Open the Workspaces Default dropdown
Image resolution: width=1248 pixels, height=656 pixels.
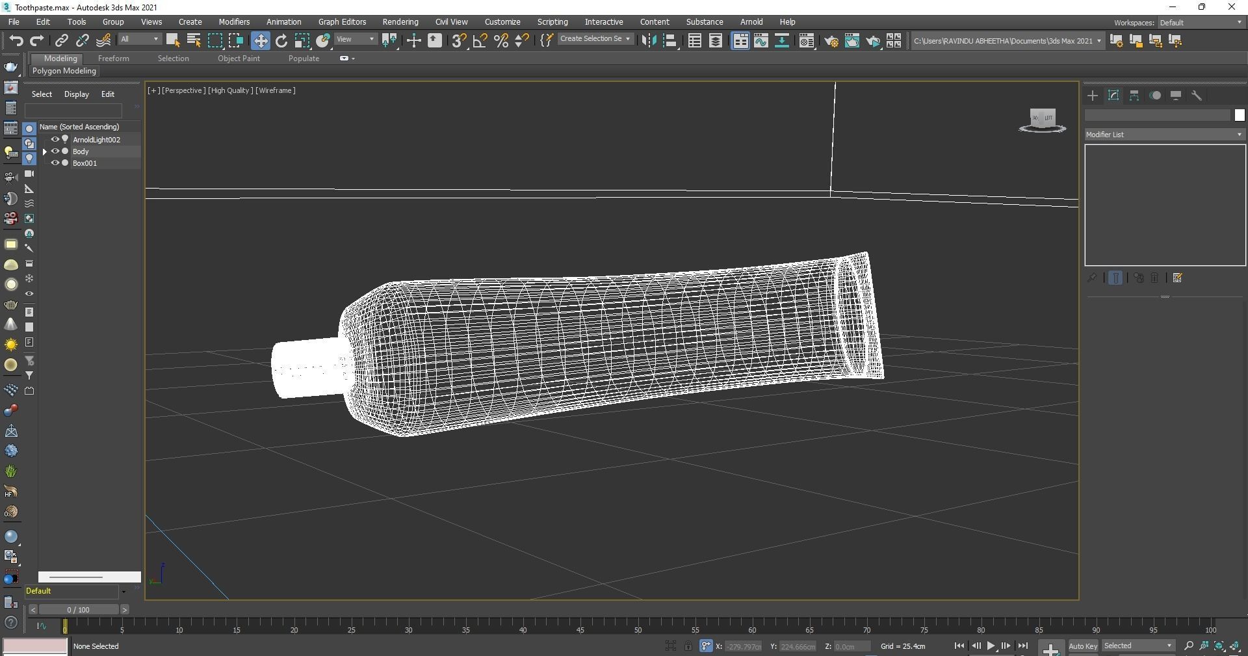coord(1200,23)
